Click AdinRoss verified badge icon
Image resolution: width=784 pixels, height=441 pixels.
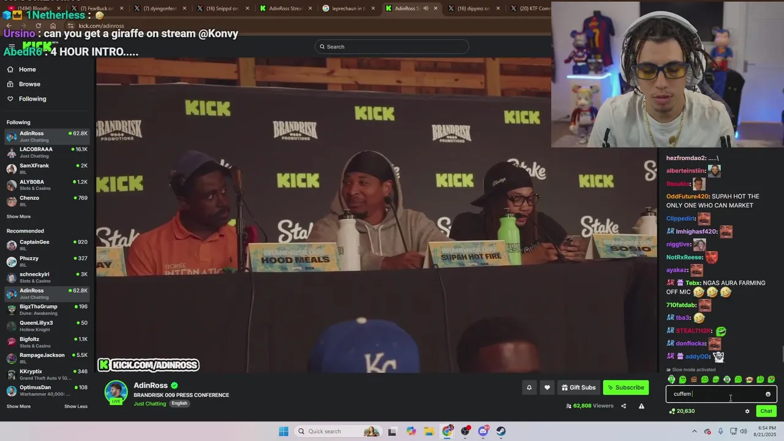point(175,386)
